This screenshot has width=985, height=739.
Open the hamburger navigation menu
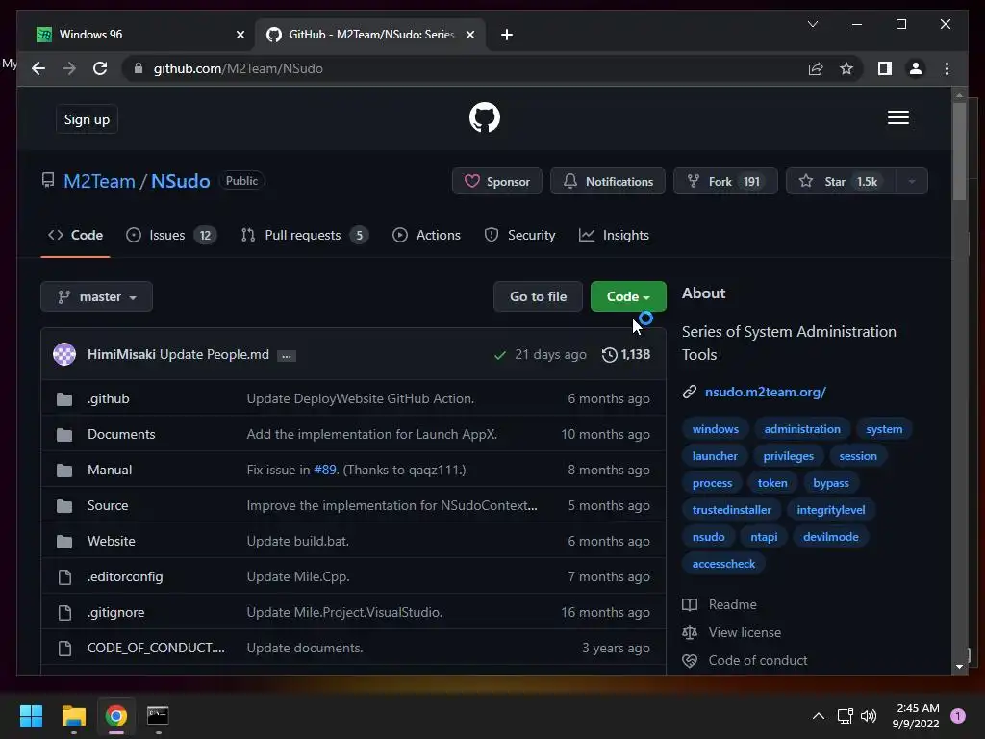(x=897, y=117)
